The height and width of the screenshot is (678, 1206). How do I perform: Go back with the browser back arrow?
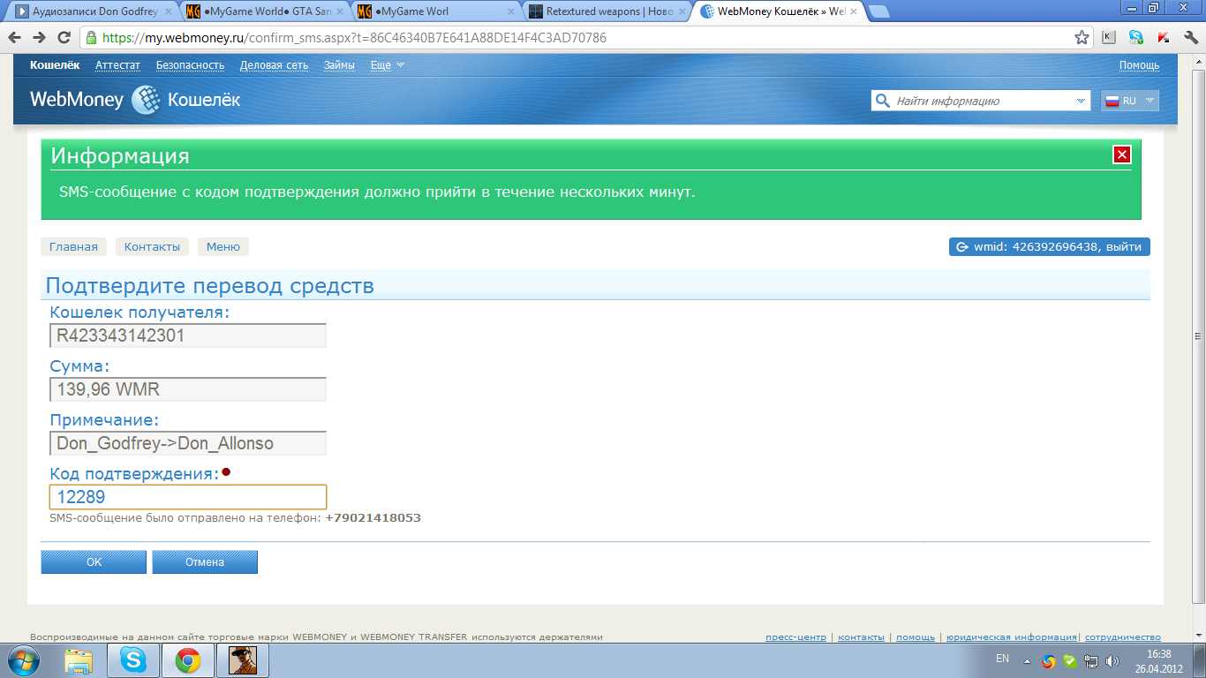(x=15, y=38)
